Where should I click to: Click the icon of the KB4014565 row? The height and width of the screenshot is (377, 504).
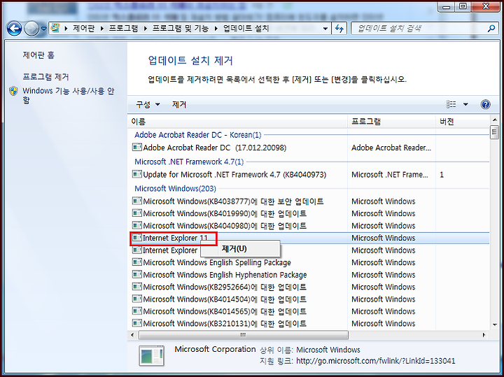pos(137,311)
